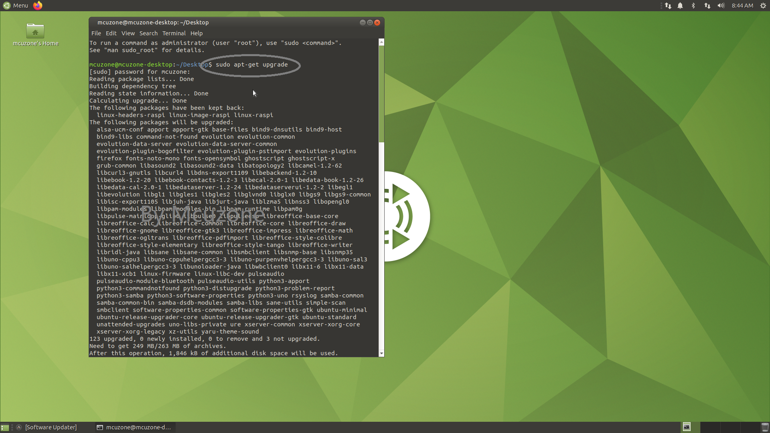Viewport: 770px width, 433px height.
Task: Click the terminal scrollbar down arrow
Action: (381, 354)
